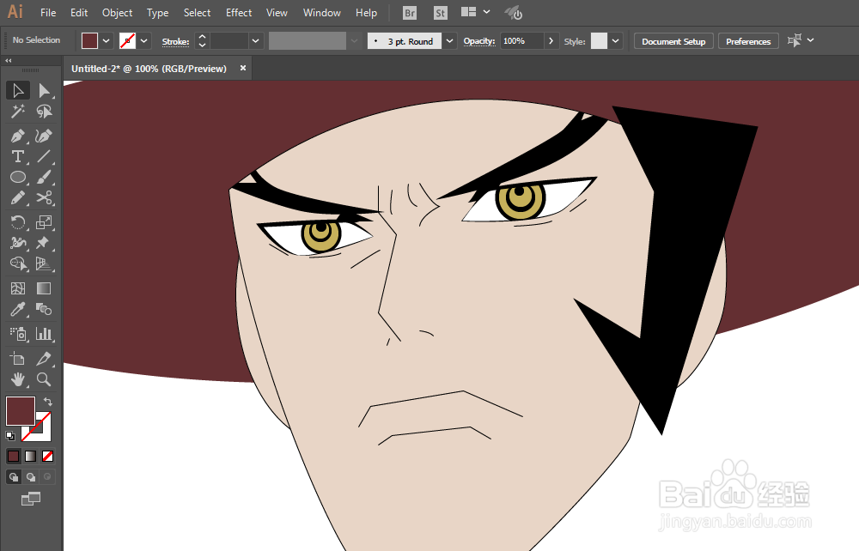859x551 pixels.
Task: Select the Paintbrush tool
Action: tap(44, 178)
